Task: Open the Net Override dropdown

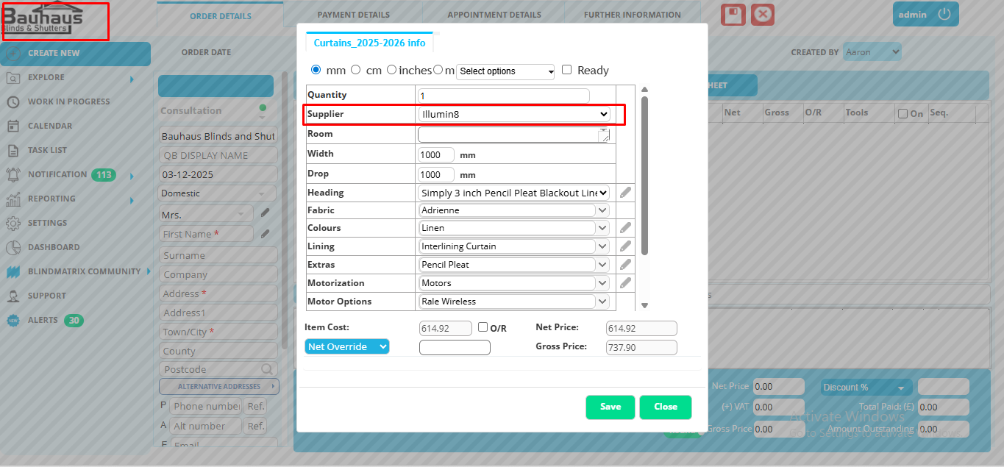Action: pos(346,346)
